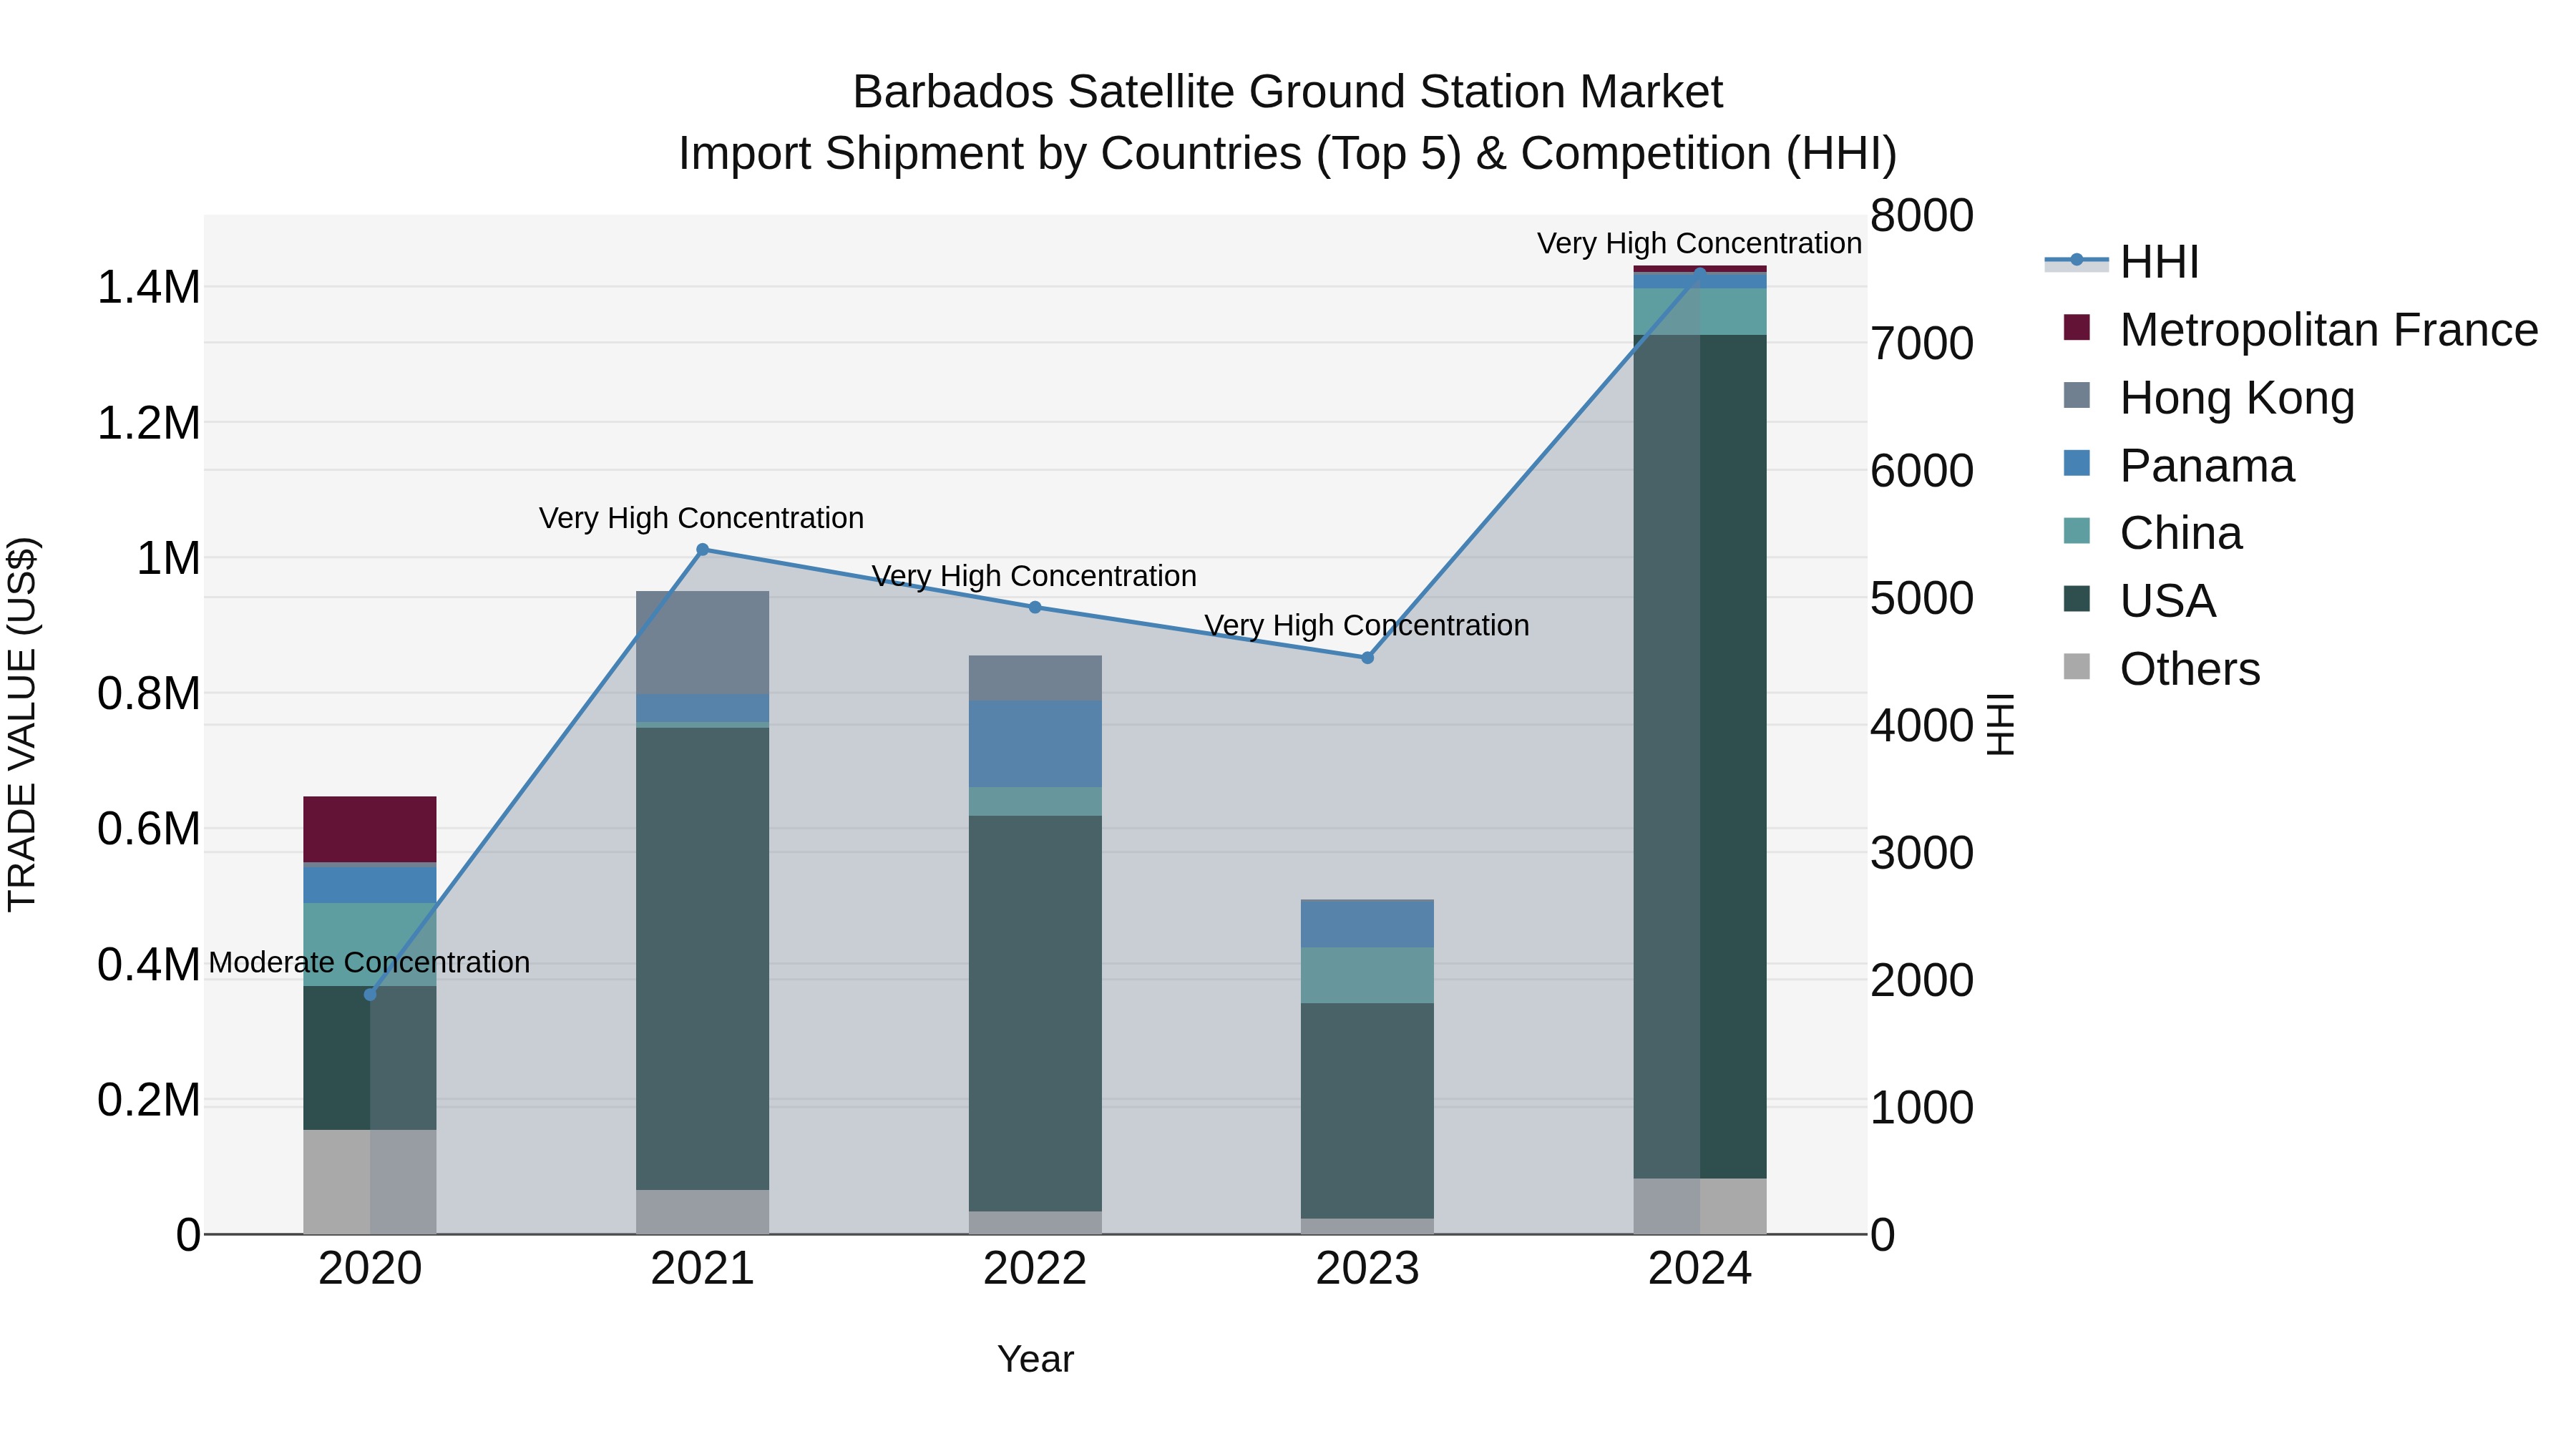Select the 2024 HHI data point
Screen dimensions: 2576x1449
pos(1700,273)
